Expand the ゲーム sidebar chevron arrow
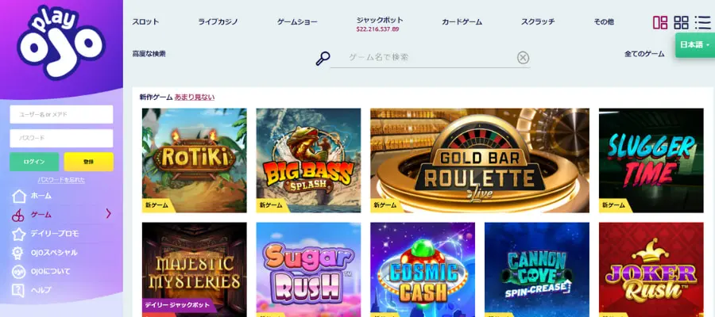 click(109, 213)
